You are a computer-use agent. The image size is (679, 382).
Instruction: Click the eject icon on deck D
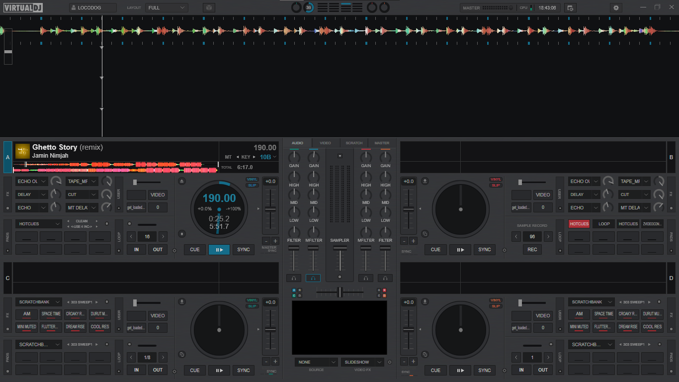click(x=425, y=301)
